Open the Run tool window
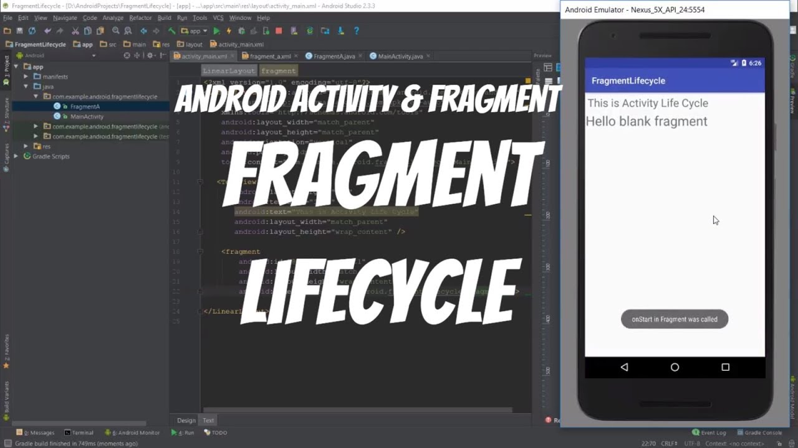Viewport: 798px width, 448px height. [x=183, y=432]
